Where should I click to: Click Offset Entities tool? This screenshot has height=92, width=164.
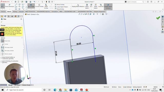coord(46,6)
